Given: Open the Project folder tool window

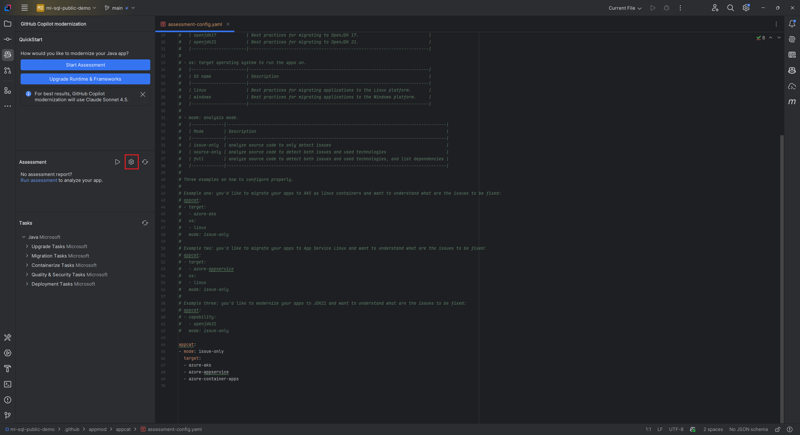Looking at the screenshot, I should 7,24.
